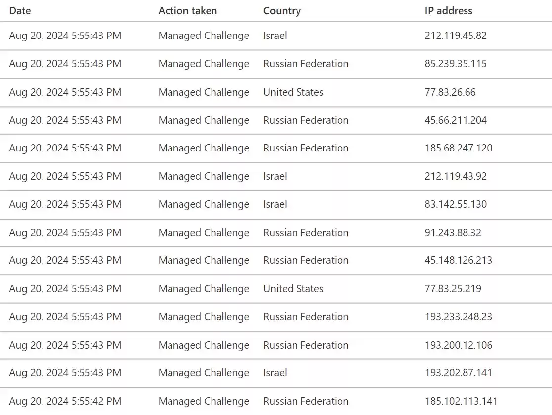552x415 pixels.
Task: Open the row with IP 45.66.211.204
Action: click(x=456, y=120)
